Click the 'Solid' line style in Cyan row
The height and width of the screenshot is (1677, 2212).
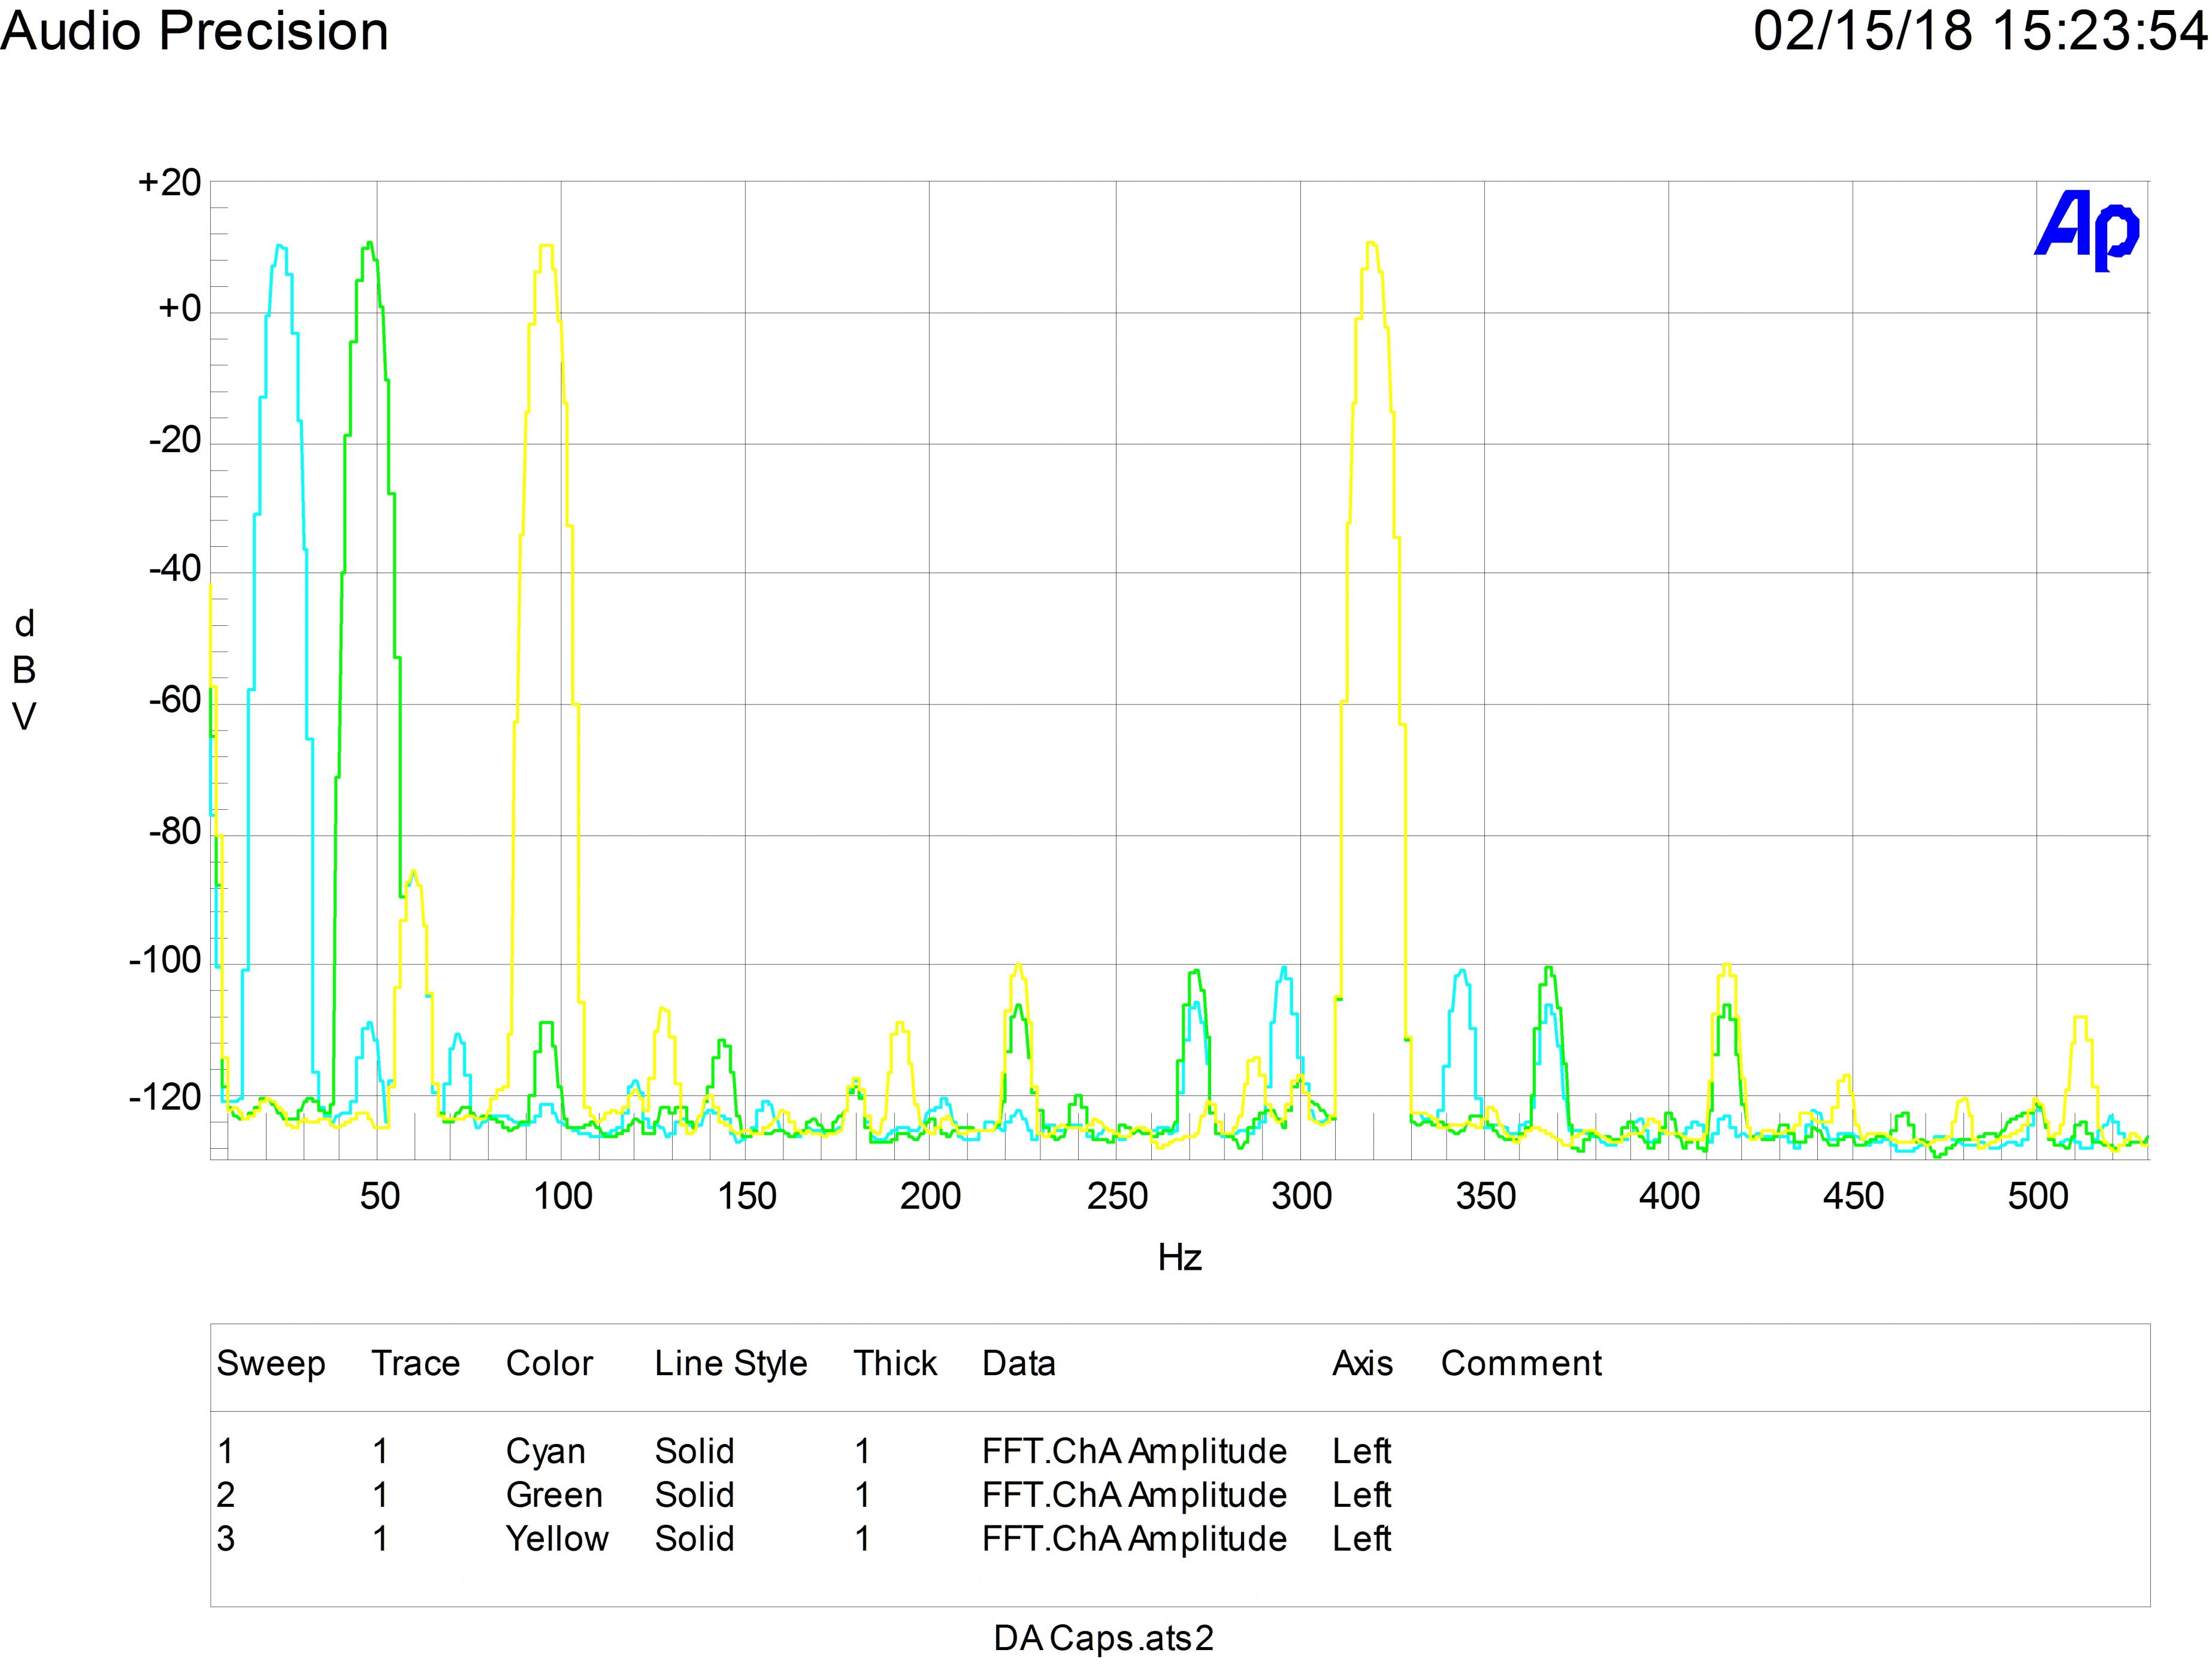point(695,1451)
